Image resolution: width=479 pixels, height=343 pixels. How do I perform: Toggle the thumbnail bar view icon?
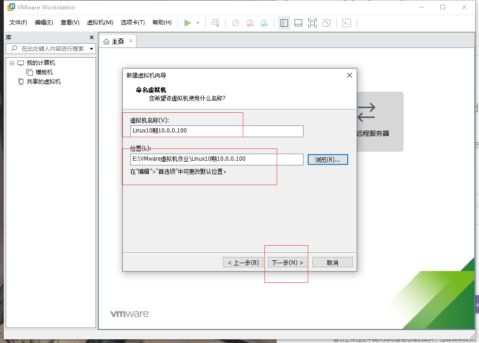click(x=298, y=23)
